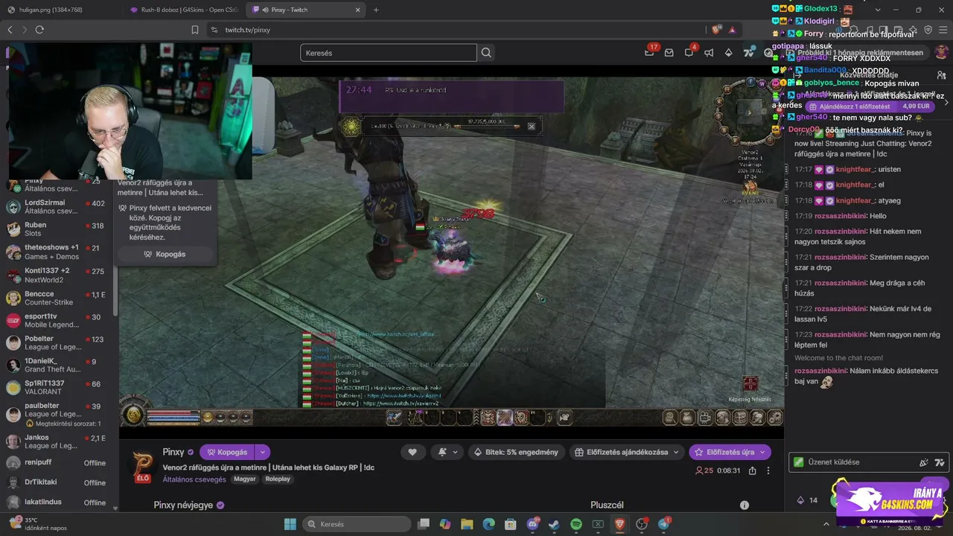
Task: Open File Explorer from the taskbar
Action: [x=467, y=524]
